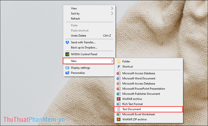Click the monitor icon for Display settings
The height and width of the screenshot is (126, 208).
(x=67, y=68)
